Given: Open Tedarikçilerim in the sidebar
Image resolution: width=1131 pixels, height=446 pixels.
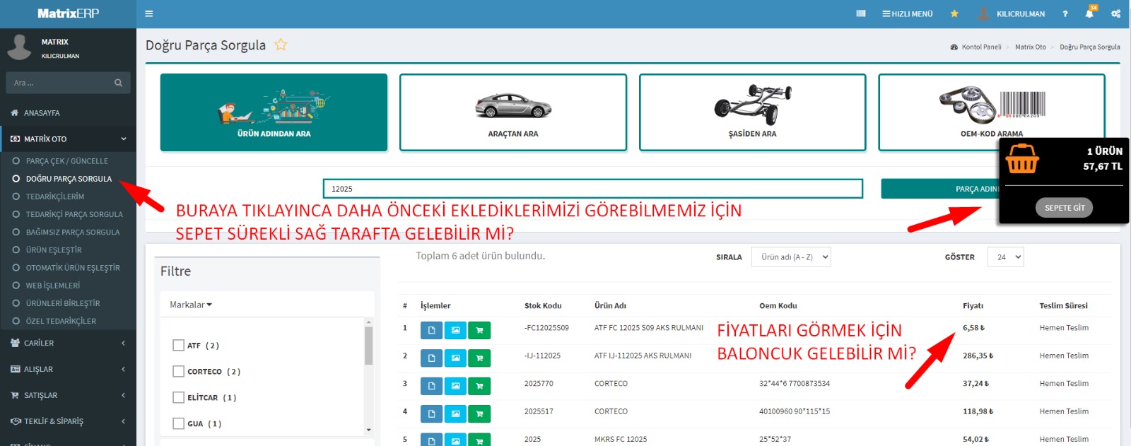Looking at the screenshot, I should tap(55, 196).
